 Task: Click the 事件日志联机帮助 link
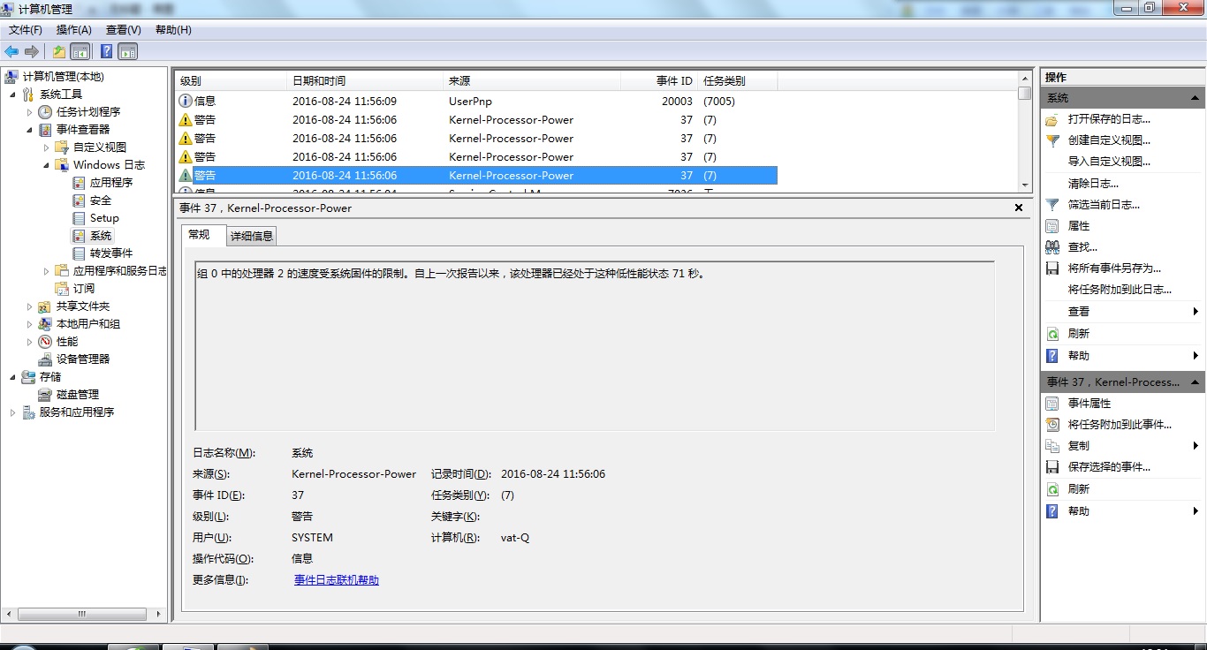pos(336,579)
